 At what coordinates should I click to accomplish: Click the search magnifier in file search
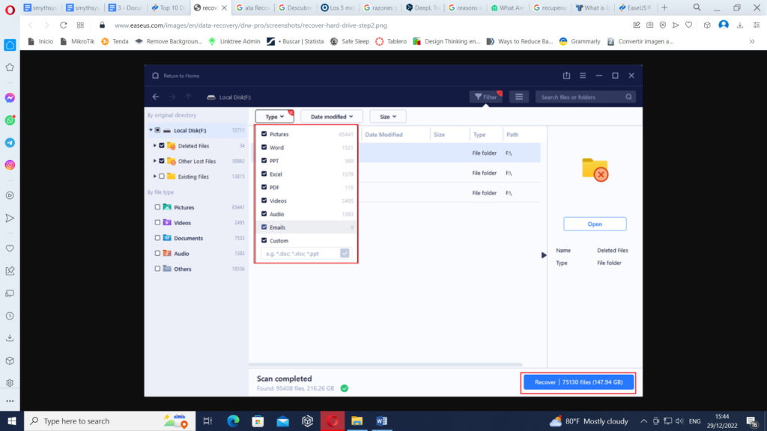[x=628, y=97]
